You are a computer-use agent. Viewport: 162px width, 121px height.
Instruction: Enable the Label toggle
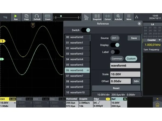pos(115,52)
